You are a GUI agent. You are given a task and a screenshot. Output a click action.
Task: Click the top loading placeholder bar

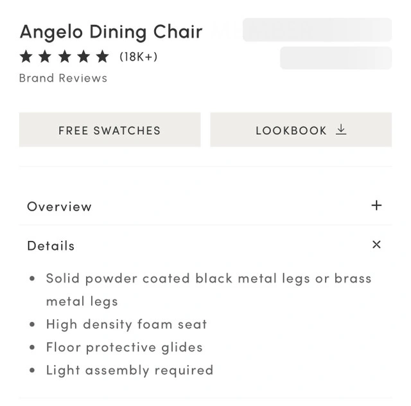coord(317,30)
